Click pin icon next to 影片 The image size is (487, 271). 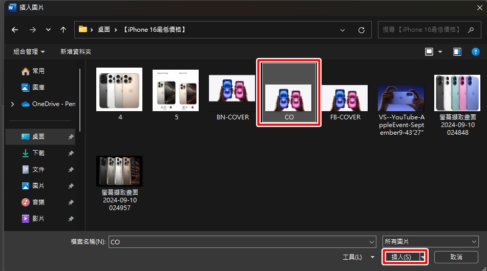point(71,219)
